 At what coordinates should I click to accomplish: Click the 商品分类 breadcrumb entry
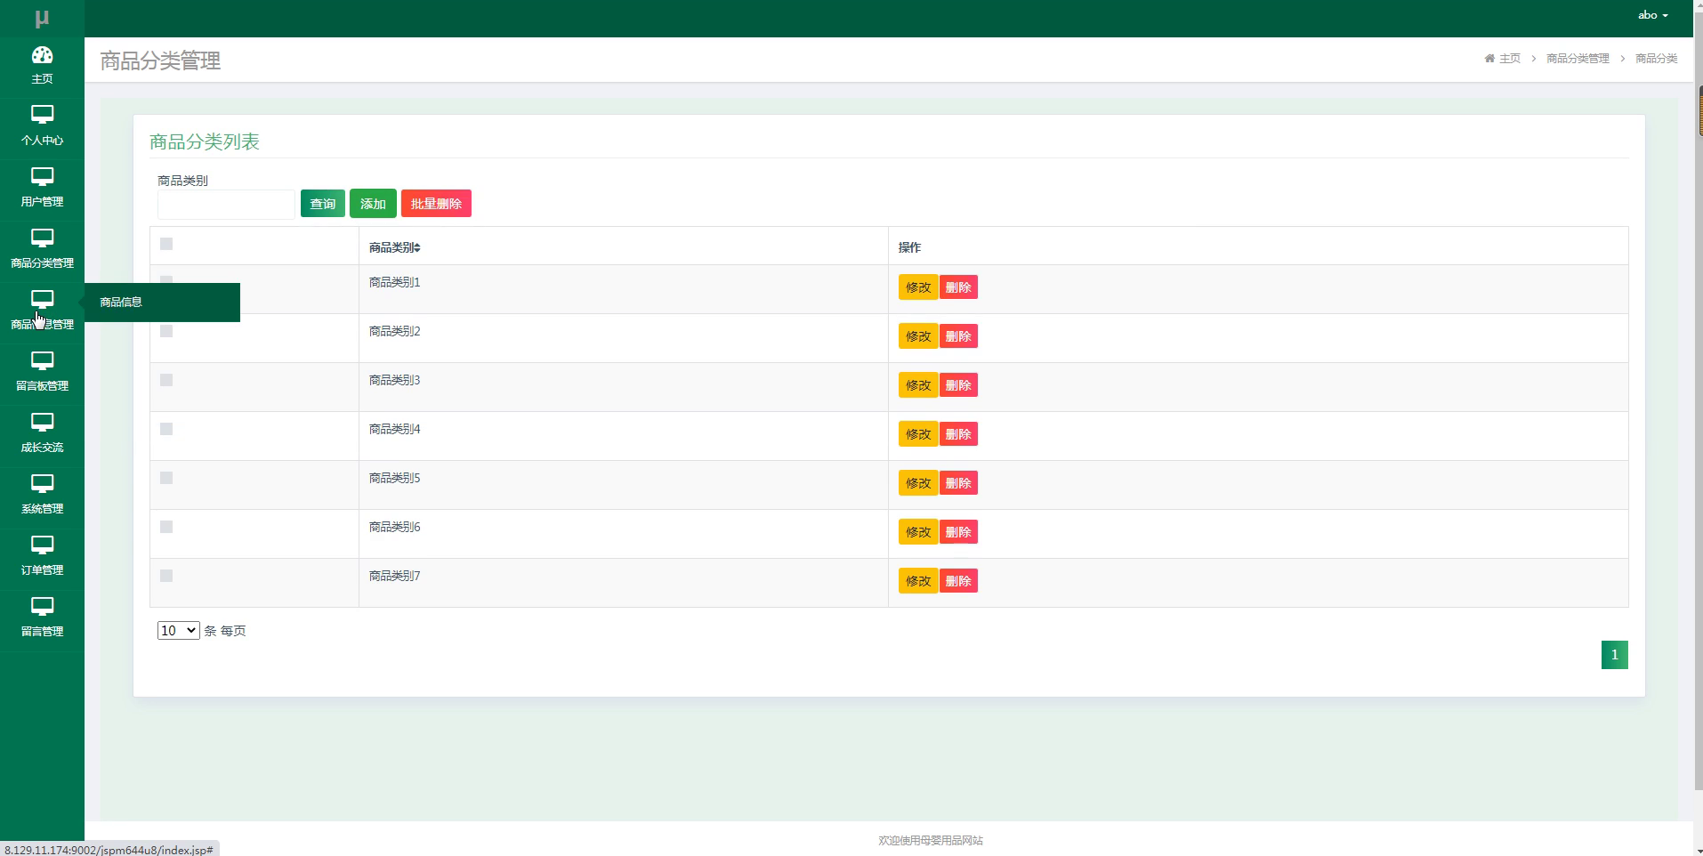tap(1656, 59)
